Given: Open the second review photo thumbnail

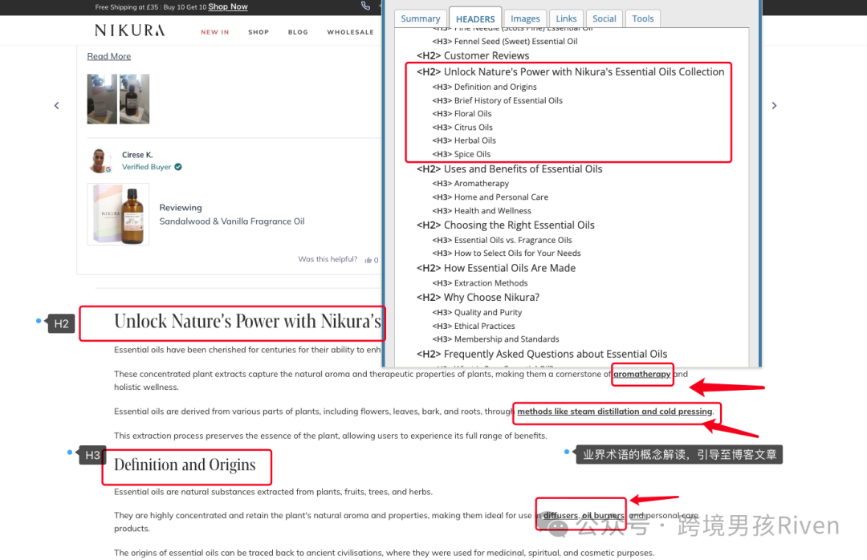Looking at the screenshot, I should coord(134,99).
